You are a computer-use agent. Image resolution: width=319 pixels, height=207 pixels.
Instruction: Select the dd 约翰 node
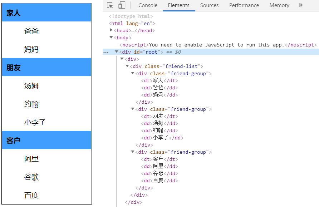[x=159, y=130]
